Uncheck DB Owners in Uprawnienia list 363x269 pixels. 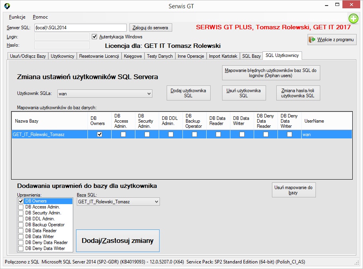pyautogui.click(x=21, y=201)
